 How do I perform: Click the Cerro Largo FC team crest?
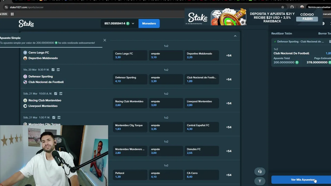point(25,52)
